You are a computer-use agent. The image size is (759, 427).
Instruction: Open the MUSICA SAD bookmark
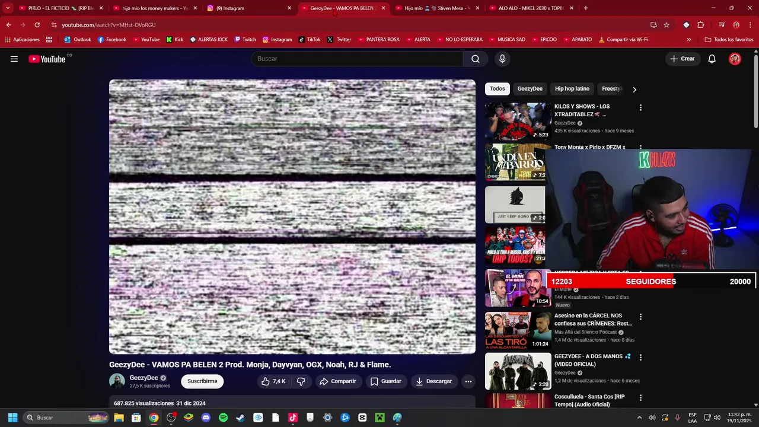[x=507, y=40]
